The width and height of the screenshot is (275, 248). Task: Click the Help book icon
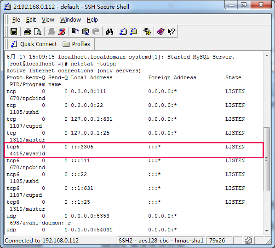[161, 32]
